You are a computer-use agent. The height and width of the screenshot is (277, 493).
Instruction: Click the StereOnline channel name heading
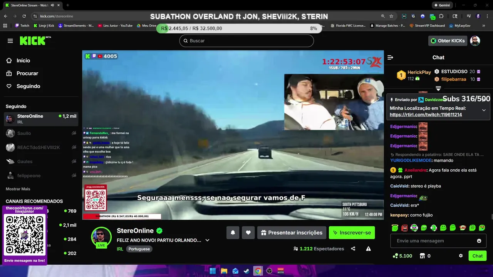click(135, 231)
